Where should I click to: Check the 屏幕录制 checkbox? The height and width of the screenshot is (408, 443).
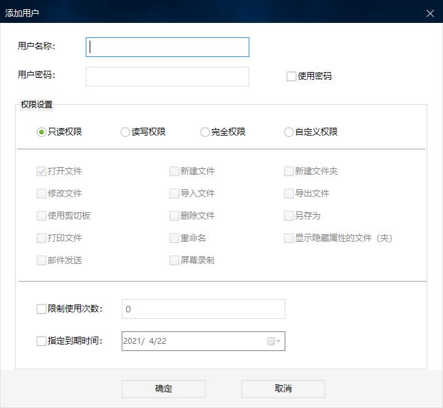pyautogui.click(x=174, y=261)
